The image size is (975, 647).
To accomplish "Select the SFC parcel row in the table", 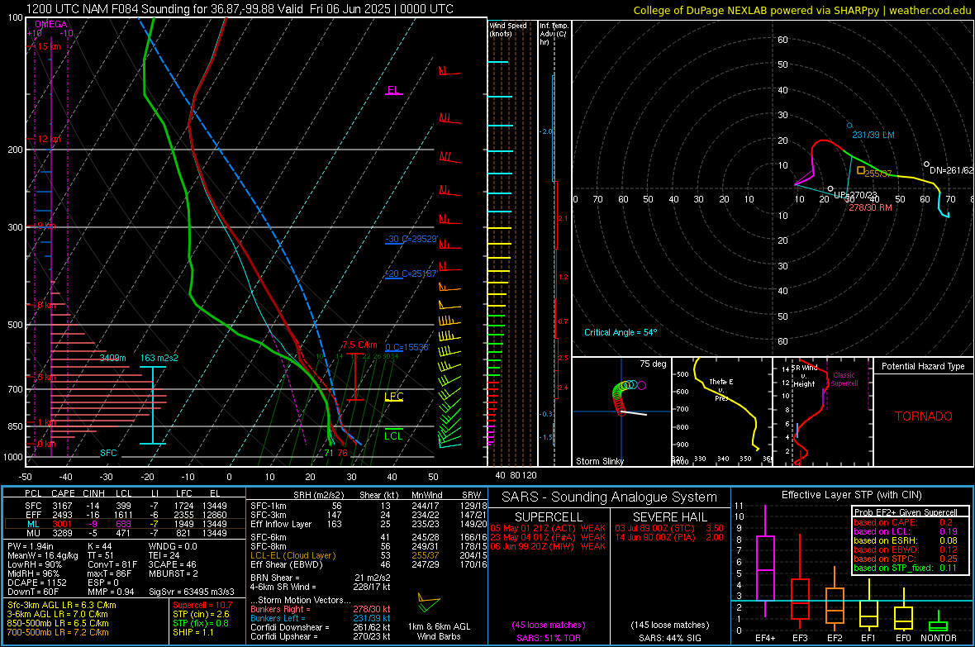I will pyautogui.click(x=126, y=506).
